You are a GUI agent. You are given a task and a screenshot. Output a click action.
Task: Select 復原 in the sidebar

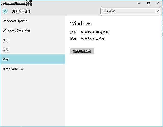(x=33, y=50)
